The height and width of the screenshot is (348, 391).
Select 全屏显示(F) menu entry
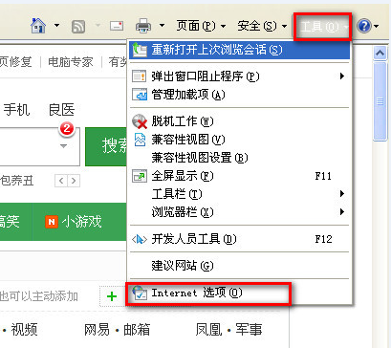tap(240, 176)
